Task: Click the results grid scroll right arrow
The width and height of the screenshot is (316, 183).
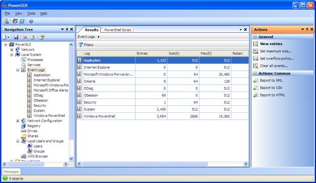Action: (246, 164)
